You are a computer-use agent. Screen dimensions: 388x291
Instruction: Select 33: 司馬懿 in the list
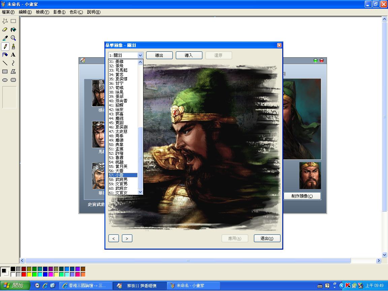pos(123,70)
